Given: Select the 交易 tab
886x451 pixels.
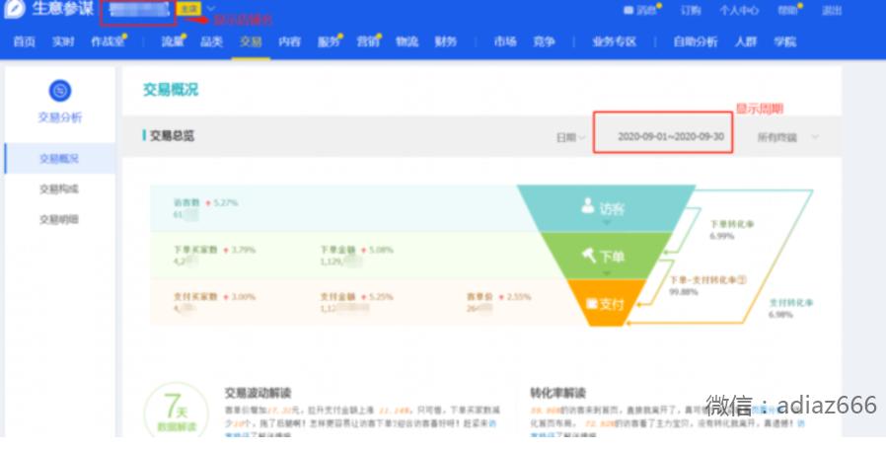Looking at the screenshot, I should 251,41.
